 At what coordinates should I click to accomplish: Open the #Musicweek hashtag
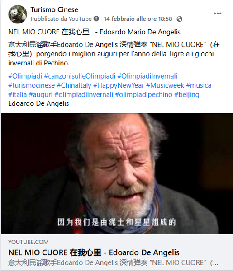(165, 85)
